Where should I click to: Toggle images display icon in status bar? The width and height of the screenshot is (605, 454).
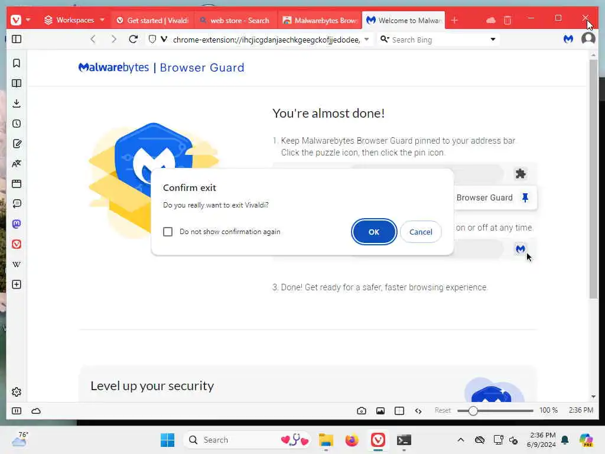point(380,411)
